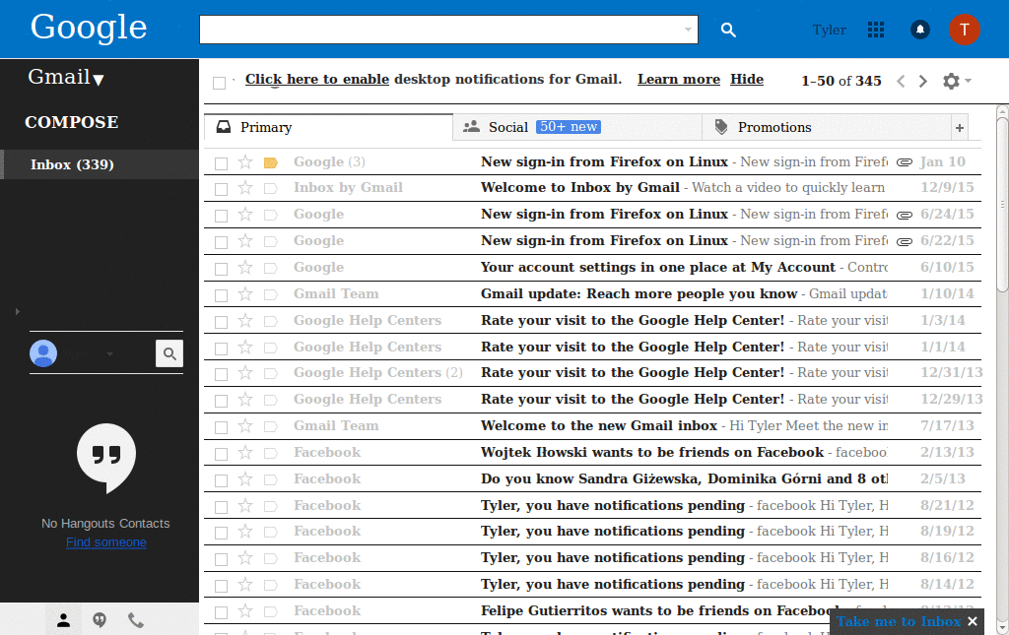
Task: Check the Gmail update email checkbox
Action: point(222,295)
